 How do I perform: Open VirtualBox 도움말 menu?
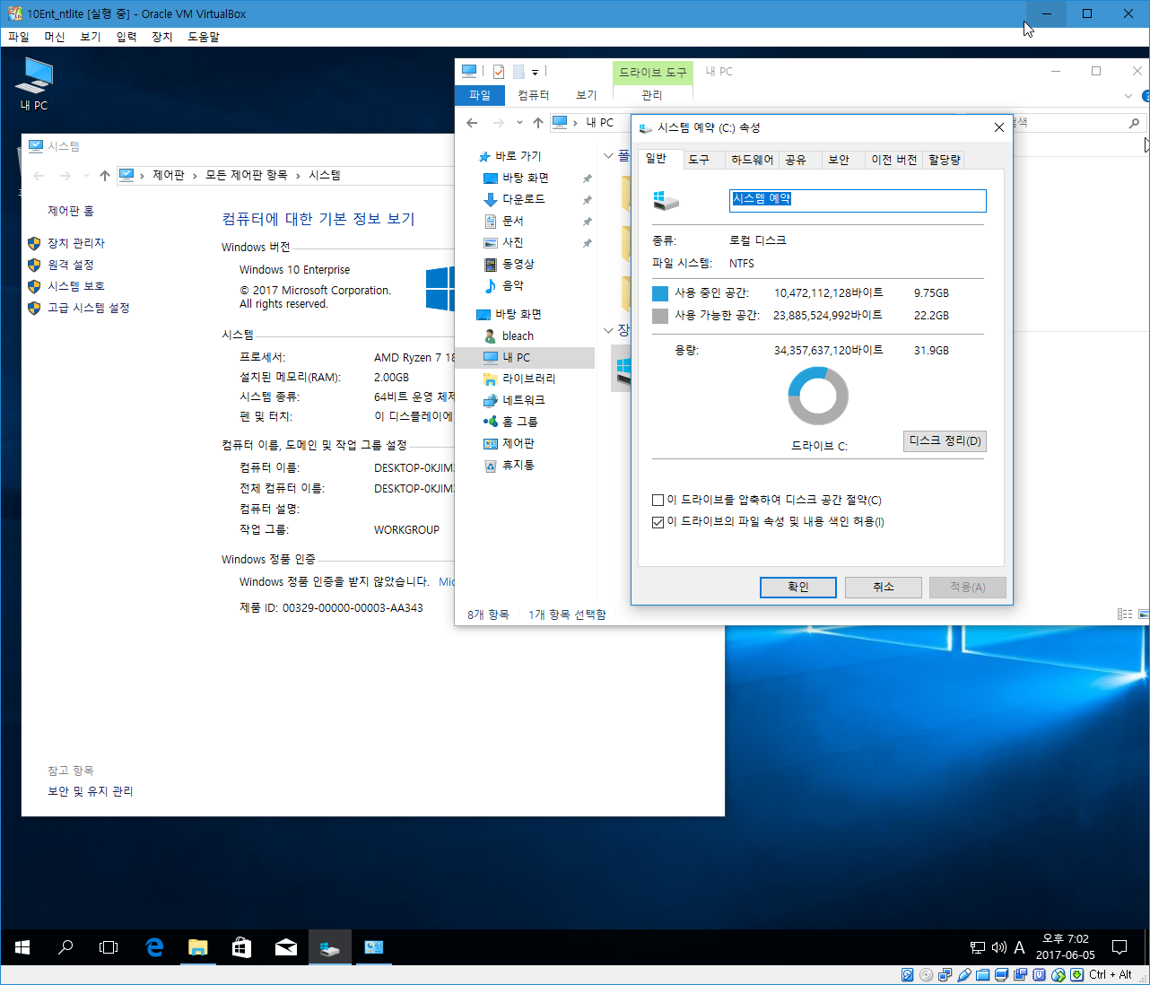(x=204, y=37)
